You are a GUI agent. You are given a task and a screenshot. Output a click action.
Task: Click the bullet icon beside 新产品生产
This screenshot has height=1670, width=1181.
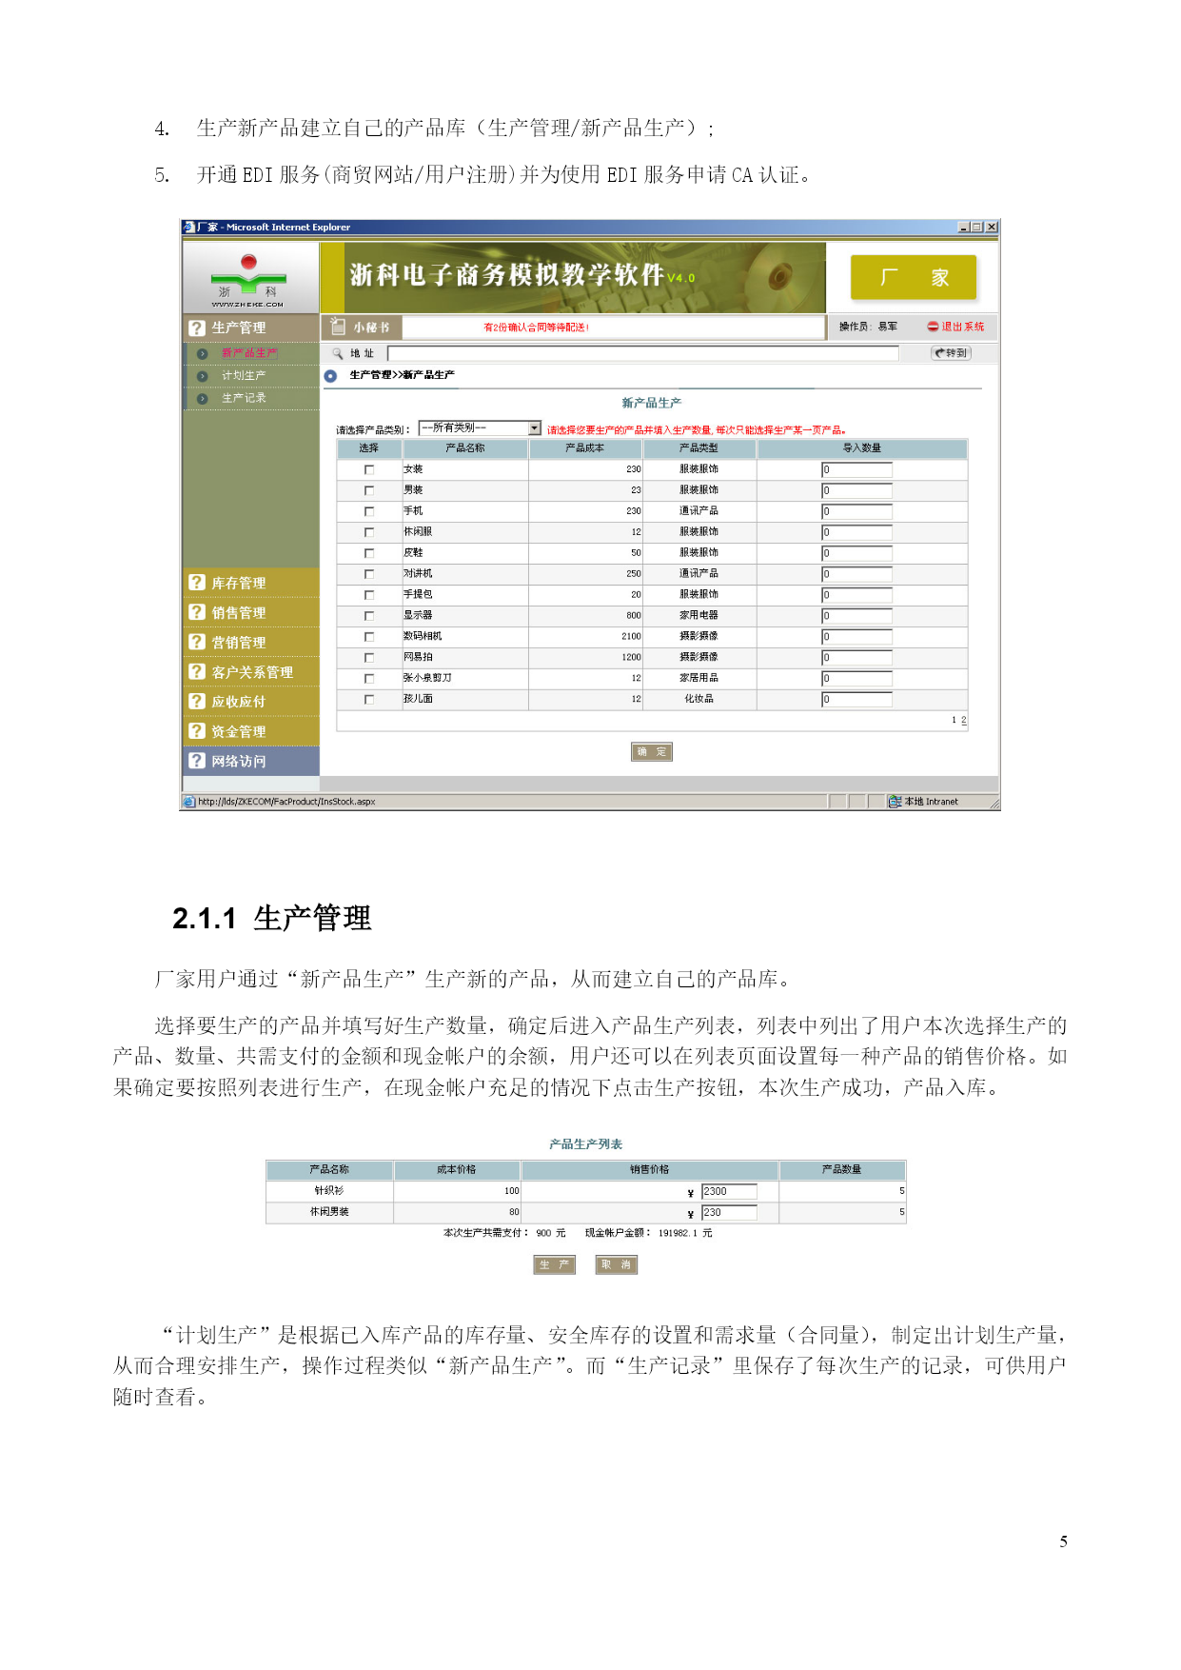tap(202, 353)
